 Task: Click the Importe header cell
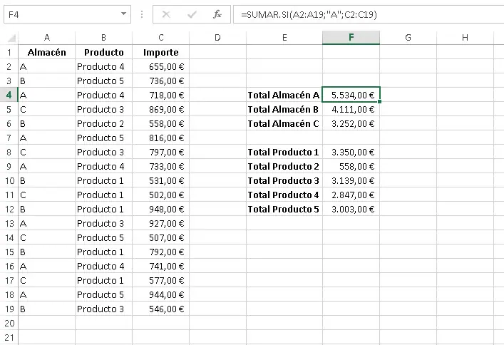(160, 52)
